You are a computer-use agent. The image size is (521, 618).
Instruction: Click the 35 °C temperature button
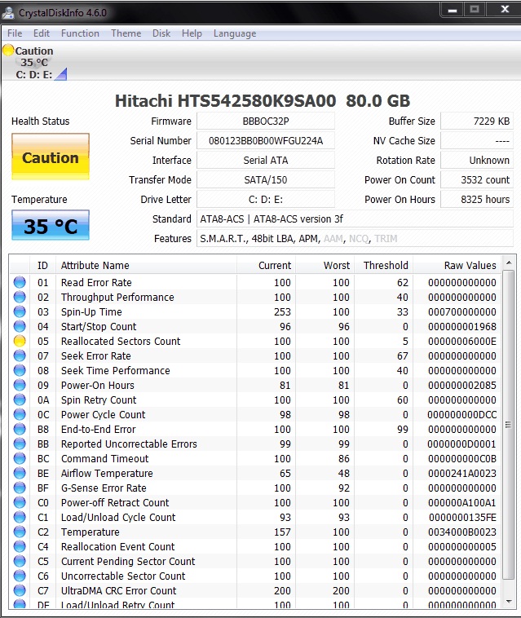51,226
